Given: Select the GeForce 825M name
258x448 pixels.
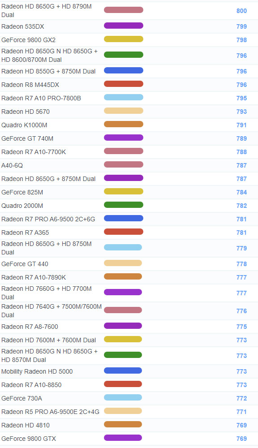Looking at the screenshot, I should point(22,192).
